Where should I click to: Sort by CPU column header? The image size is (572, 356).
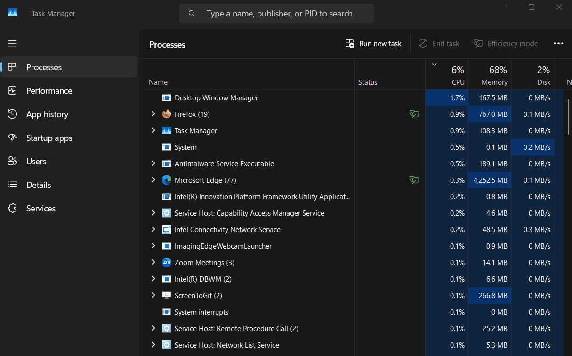pyautogui.click(x=447, y=74)
